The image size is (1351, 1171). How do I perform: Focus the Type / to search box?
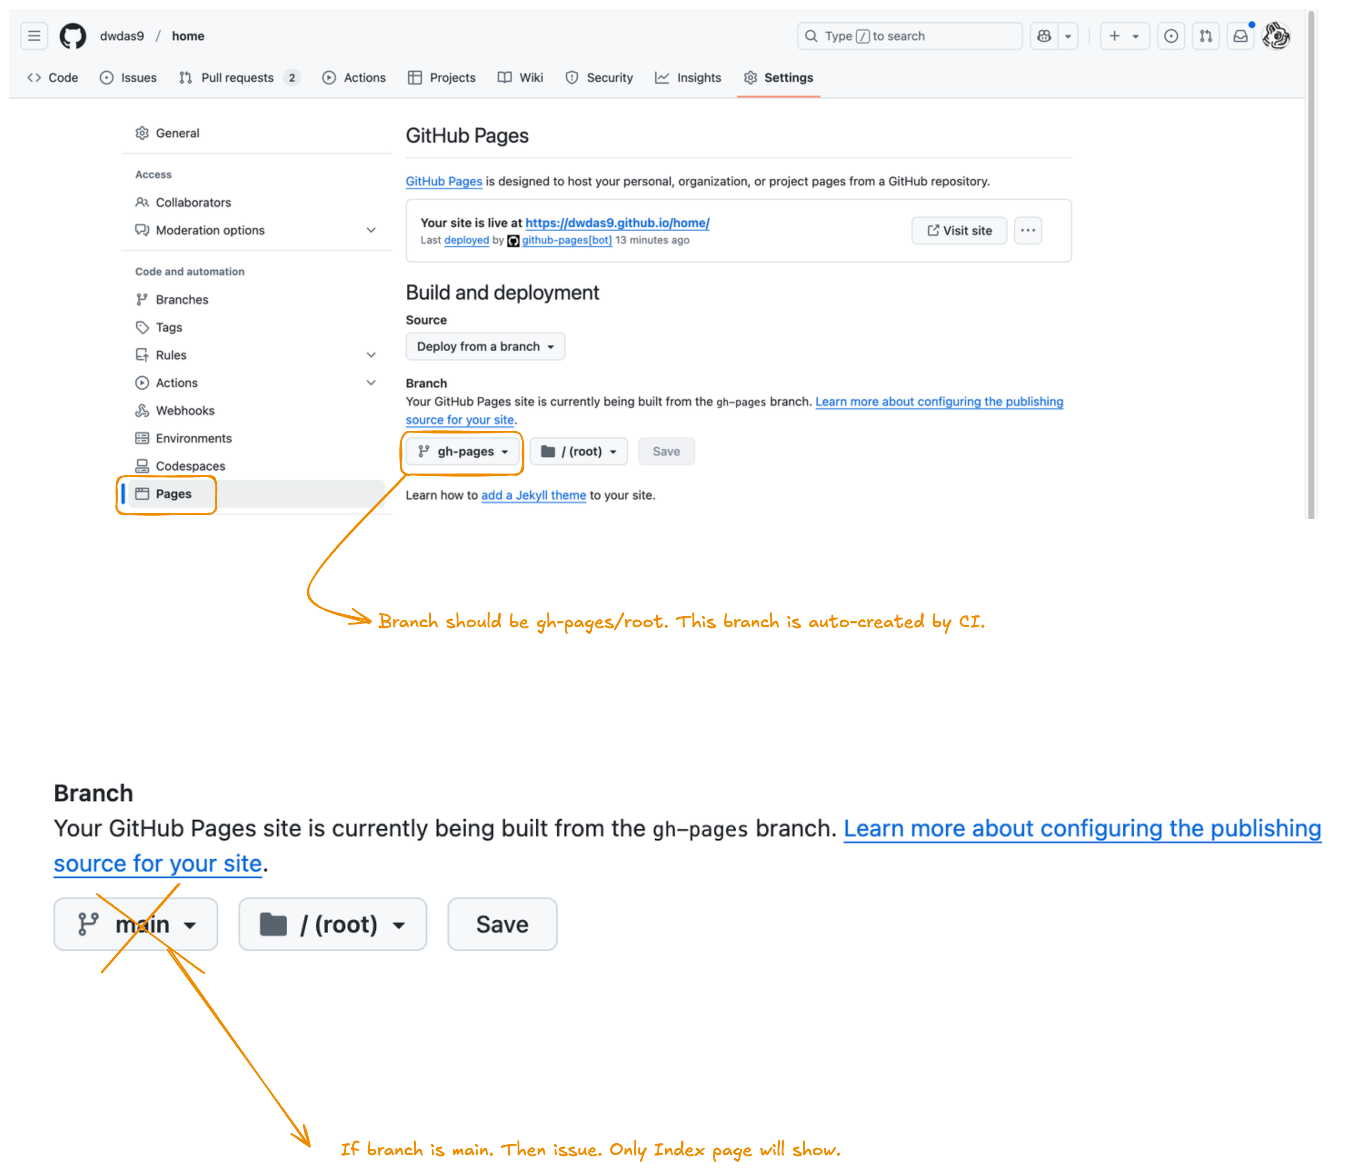click(909, 36)
